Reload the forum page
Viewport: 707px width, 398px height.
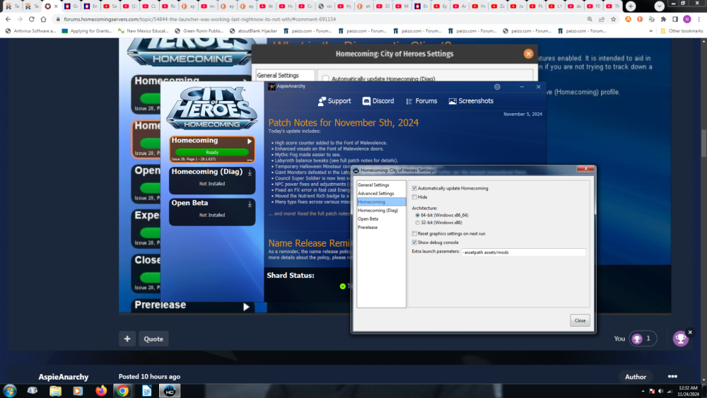32,19
